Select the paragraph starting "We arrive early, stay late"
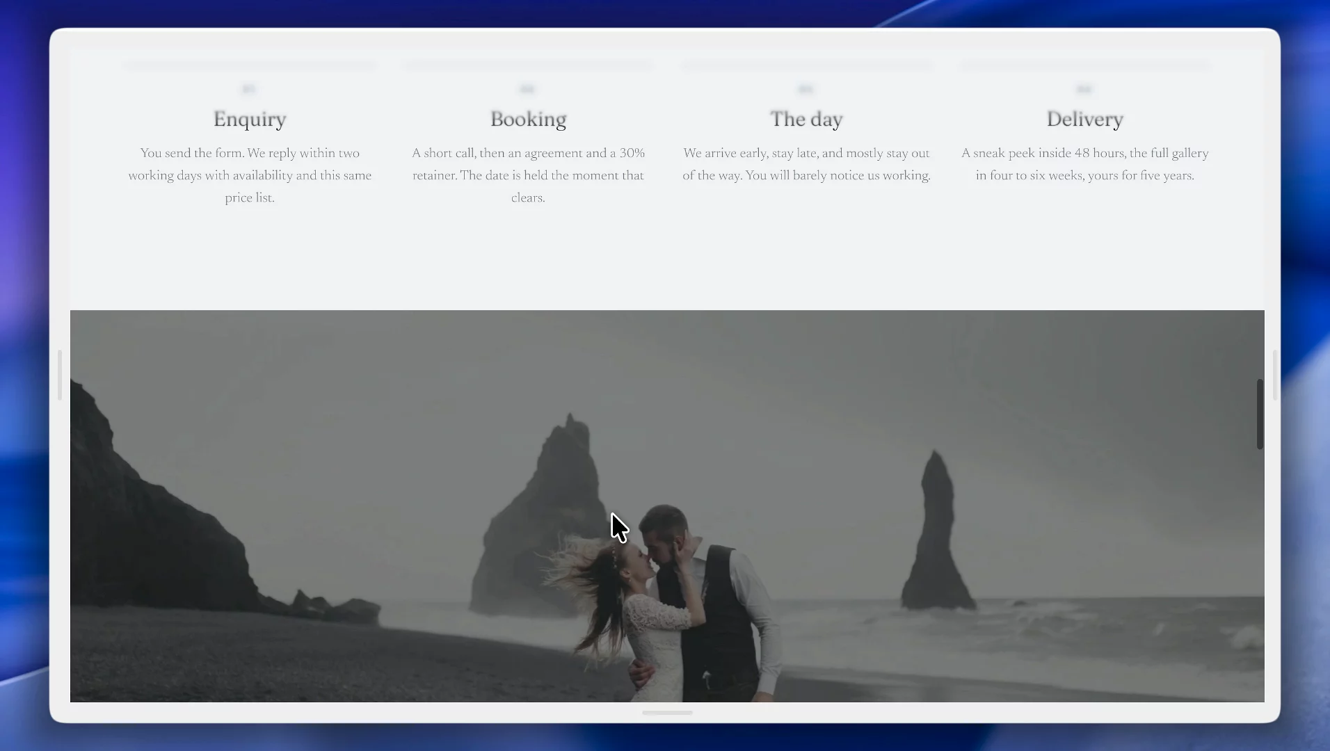Viewport: 1330px width, 751px height. (x=806, y=164)
